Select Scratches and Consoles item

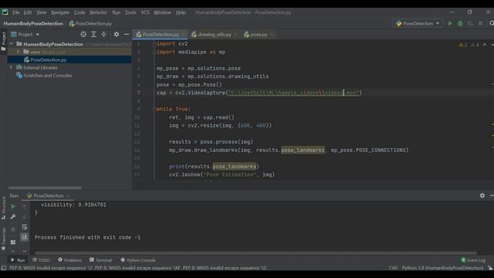tap(47, 76)
